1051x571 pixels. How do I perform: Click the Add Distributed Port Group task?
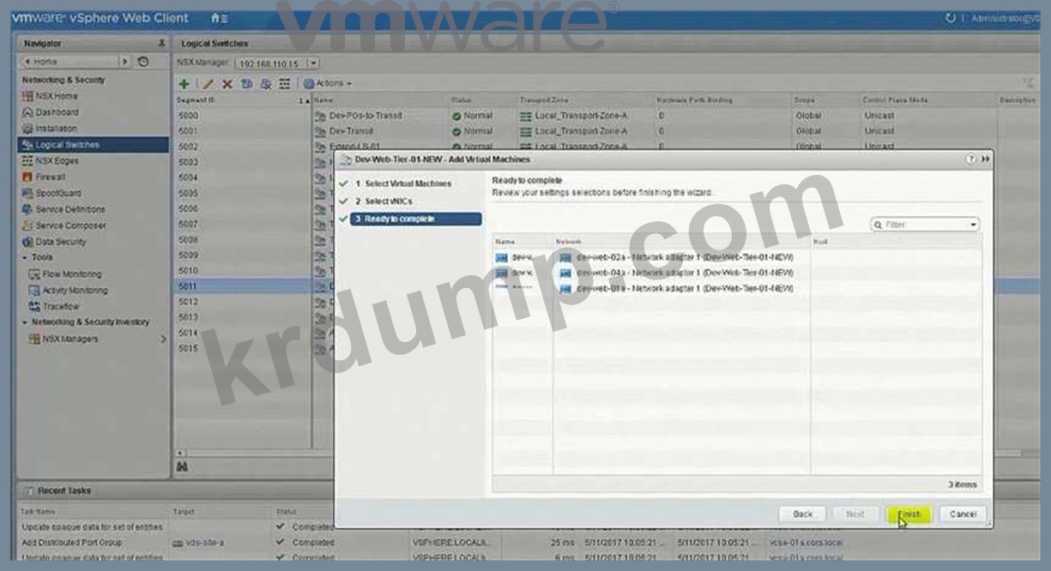pos(73,543)
